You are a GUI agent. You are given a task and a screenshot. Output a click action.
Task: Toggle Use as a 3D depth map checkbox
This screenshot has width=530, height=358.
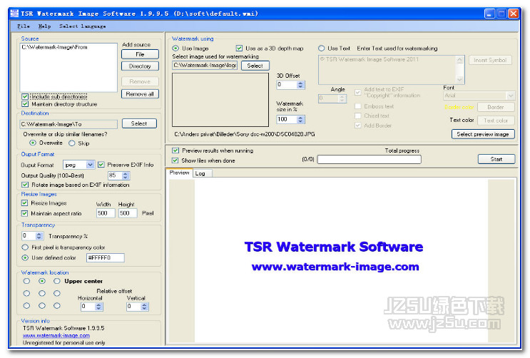(x=239, y=48)
